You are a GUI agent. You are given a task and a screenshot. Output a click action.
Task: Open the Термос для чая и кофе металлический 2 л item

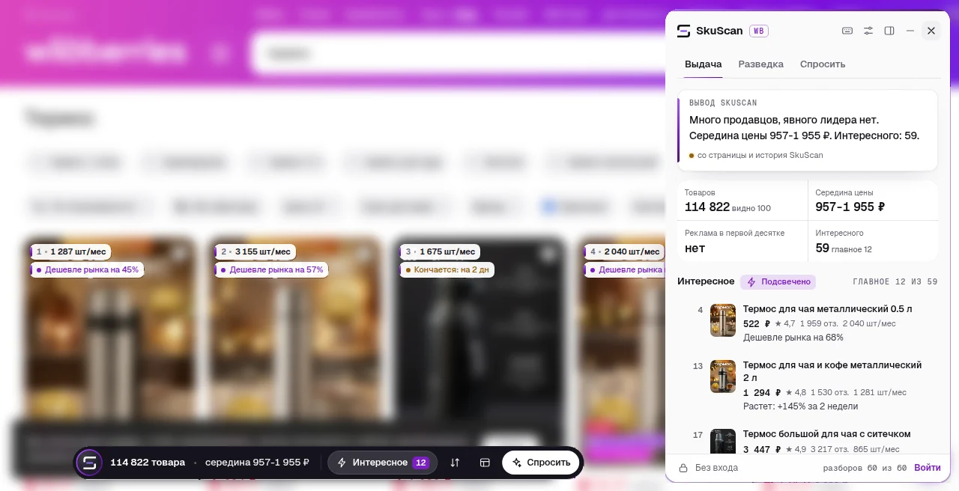[808, 385]
